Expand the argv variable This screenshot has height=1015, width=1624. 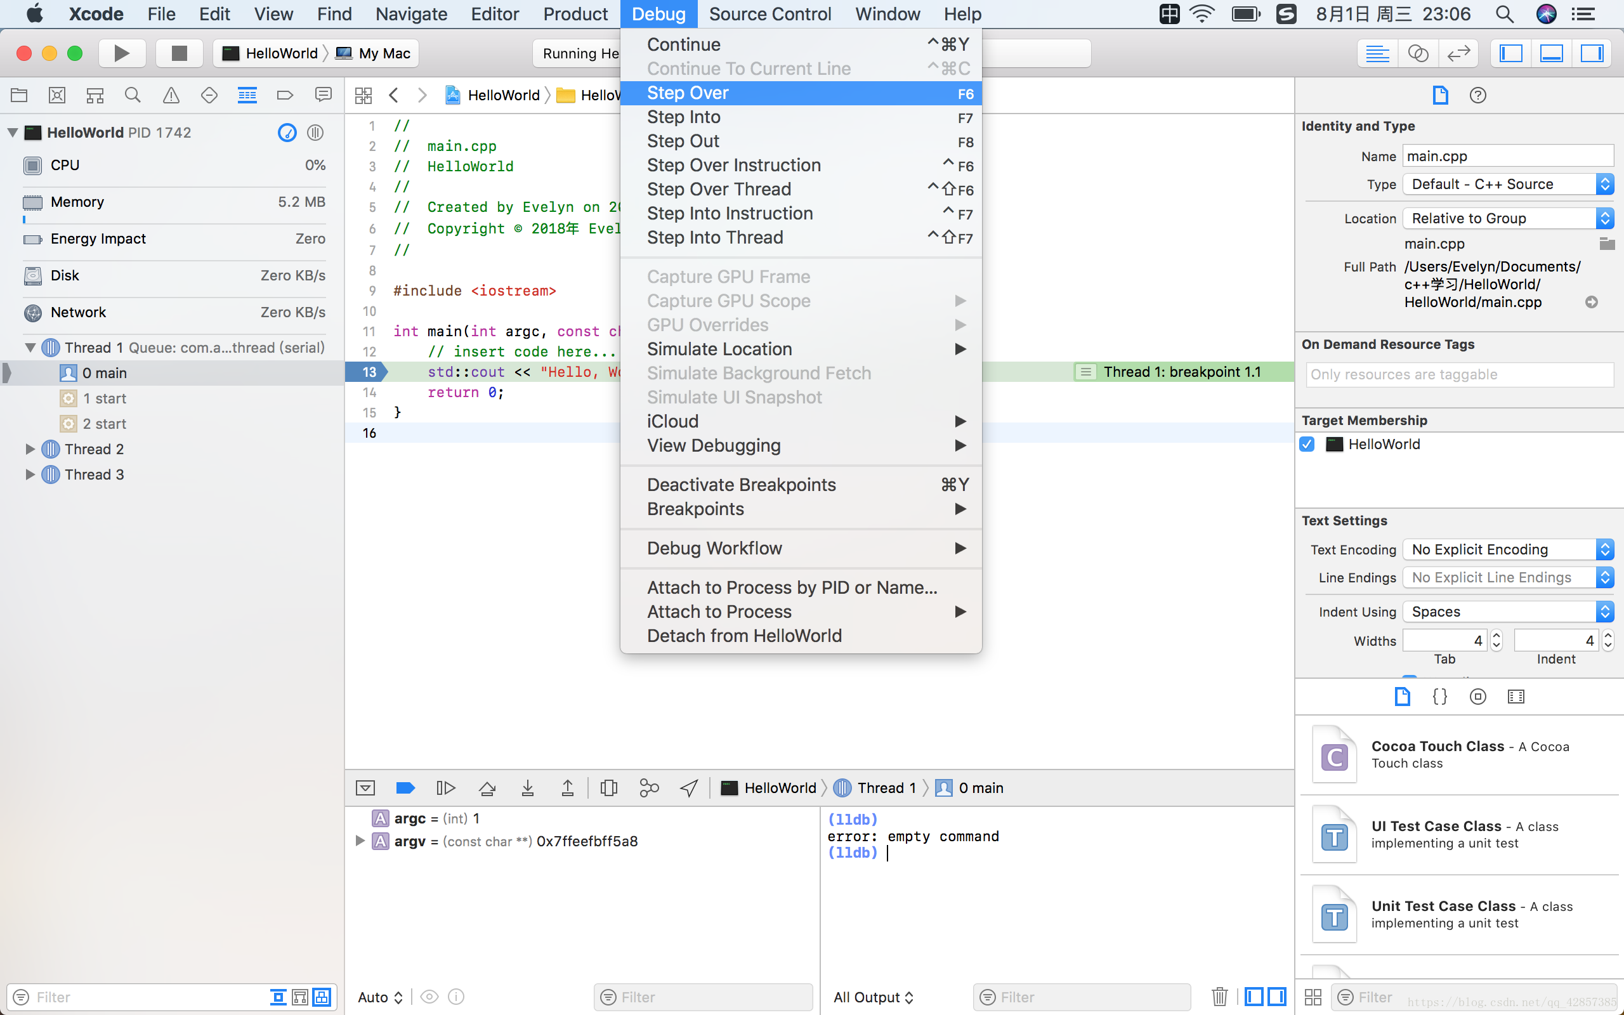[360, 841]
